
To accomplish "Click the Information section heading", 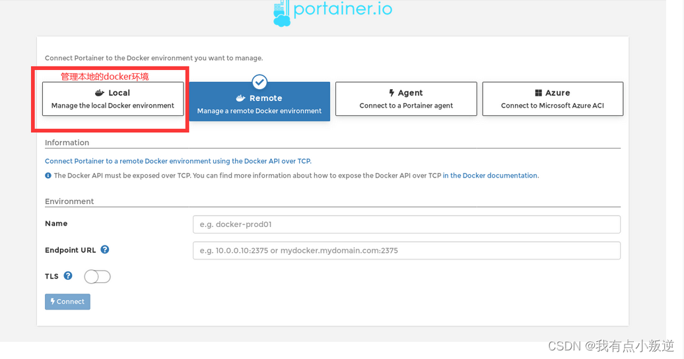I will tap(67, 143).
